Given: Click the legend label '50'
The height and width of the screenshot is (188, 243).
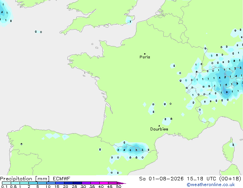Looking at the screenshot, I should coord(118,186).
